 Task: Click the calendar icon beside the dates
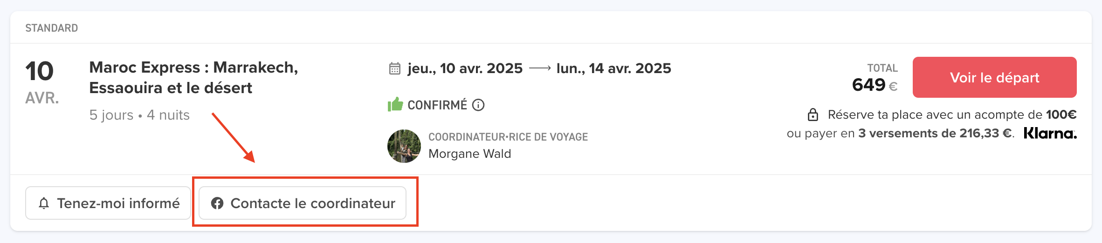point(395,68)
